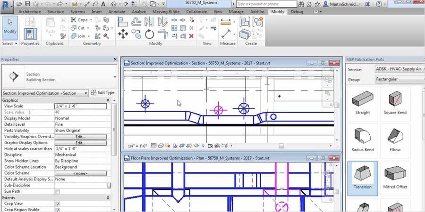This screenshot has width=425, height=212.
Task: Open the Add-Ins ribbon tab
Action: [257, 12]
